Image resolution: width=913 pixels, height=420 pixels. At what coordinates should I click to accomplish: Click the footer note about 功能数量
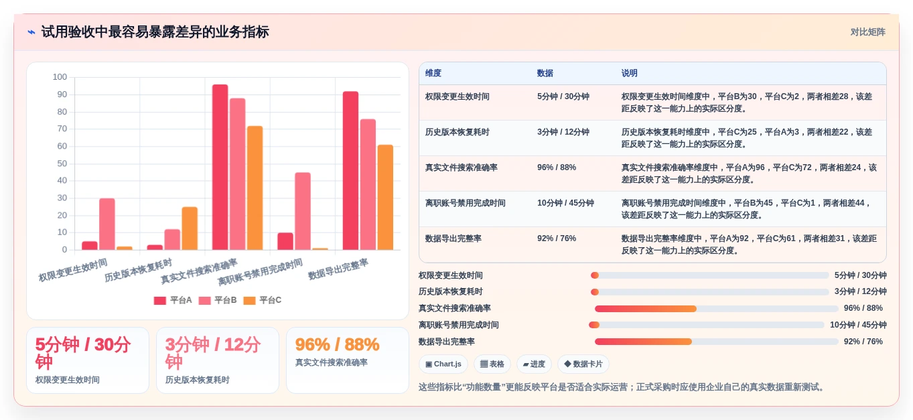tap(623, 387)
